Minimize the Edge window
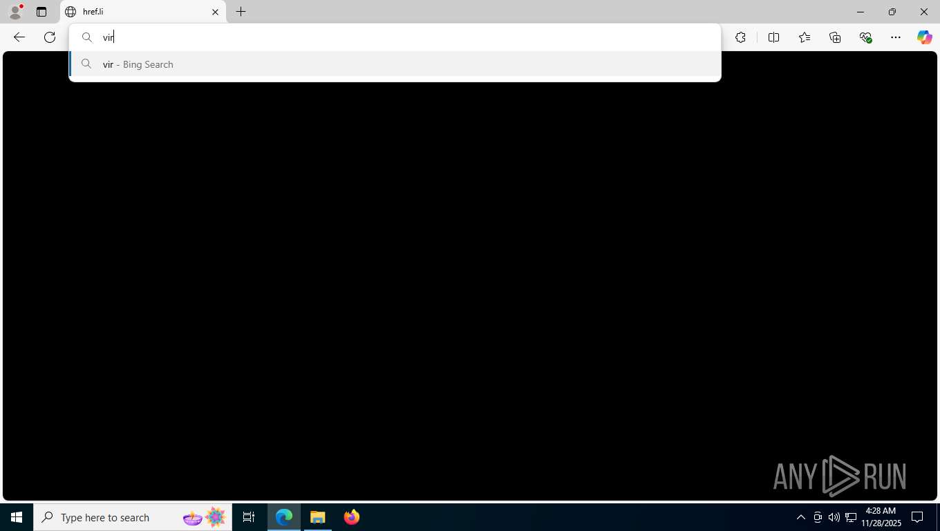Viewport: 940px width, 531px height. (861, 12)
